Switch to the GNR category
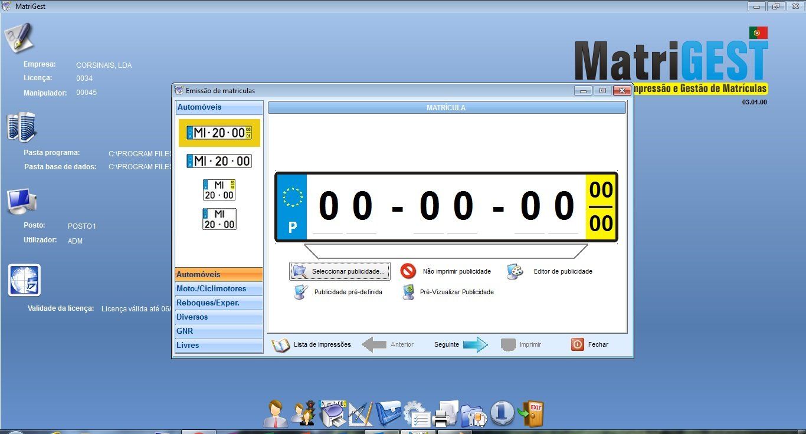Image resolution: width=806 pixels, height=434 pixels. point(219,331)
